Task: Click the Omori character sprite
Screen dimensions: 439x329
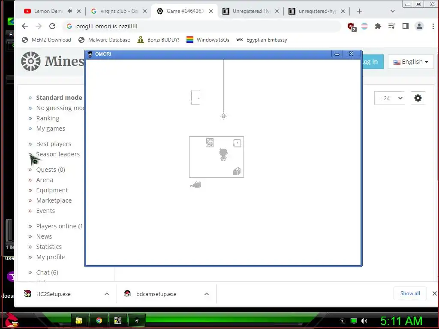Action: (x=223, y=154)
